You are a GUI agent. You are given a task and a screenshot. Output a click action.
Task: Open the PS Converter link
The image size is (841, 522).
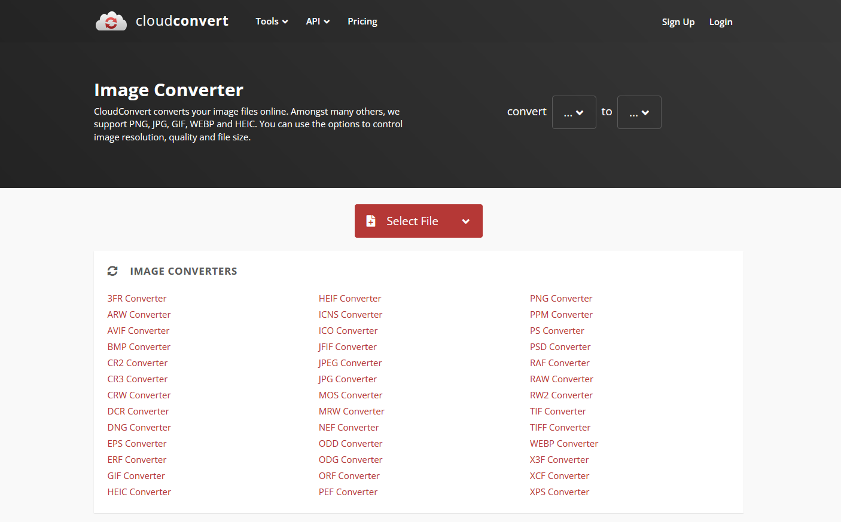[557, 331]
